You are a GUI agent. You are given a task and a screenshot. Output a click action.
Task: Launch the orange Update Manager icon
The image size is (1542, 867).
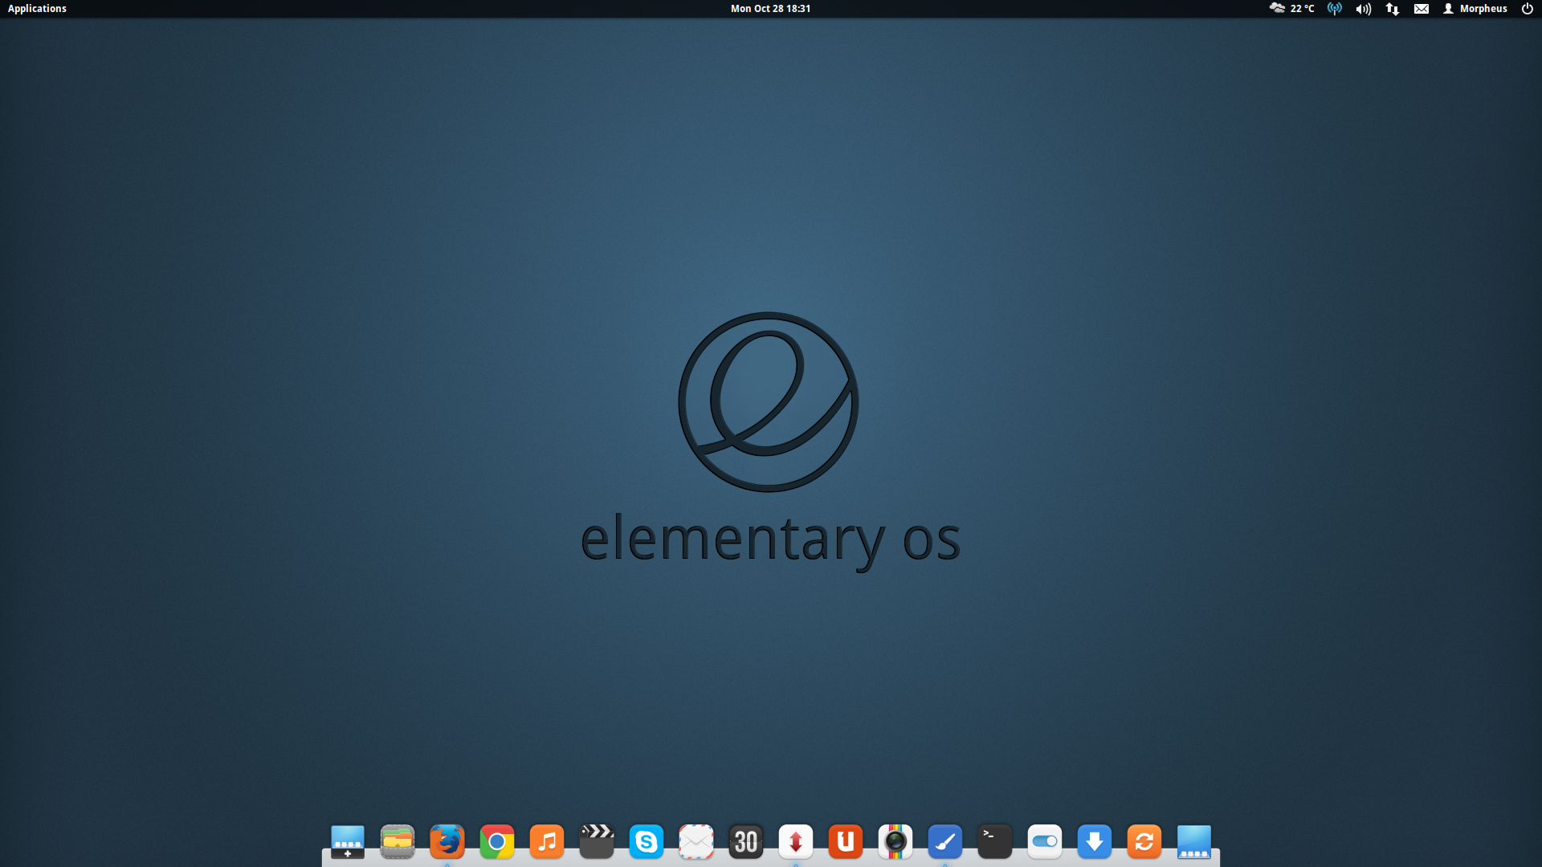(x=1144, y=842)
